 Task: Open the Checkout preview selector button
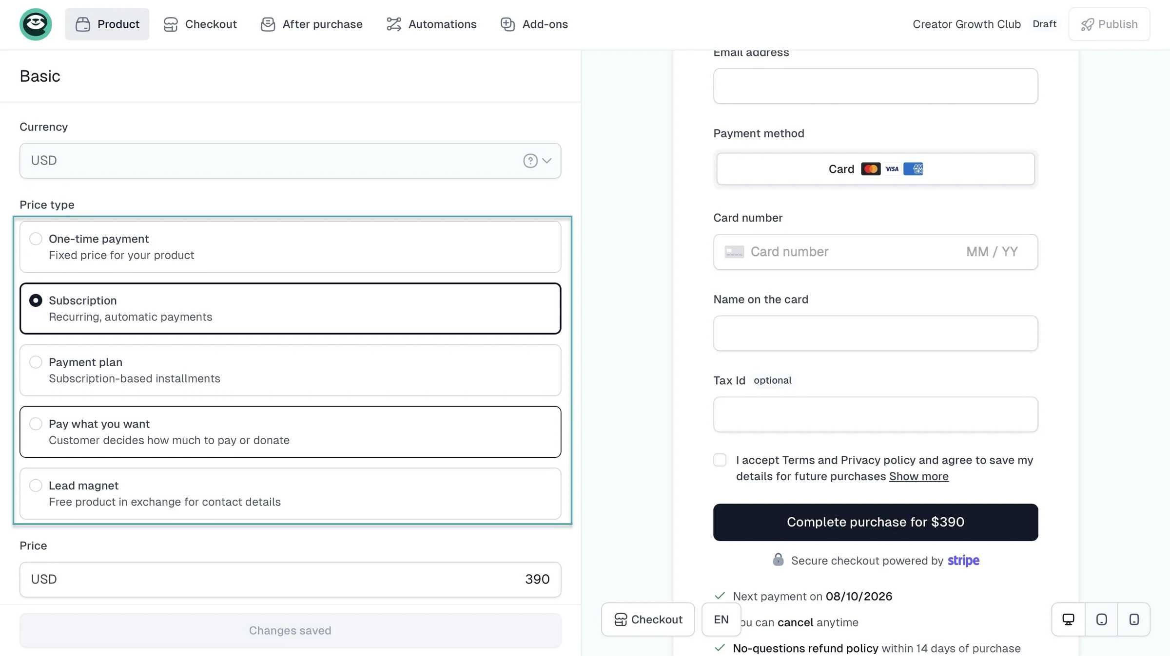coord(648,619)
